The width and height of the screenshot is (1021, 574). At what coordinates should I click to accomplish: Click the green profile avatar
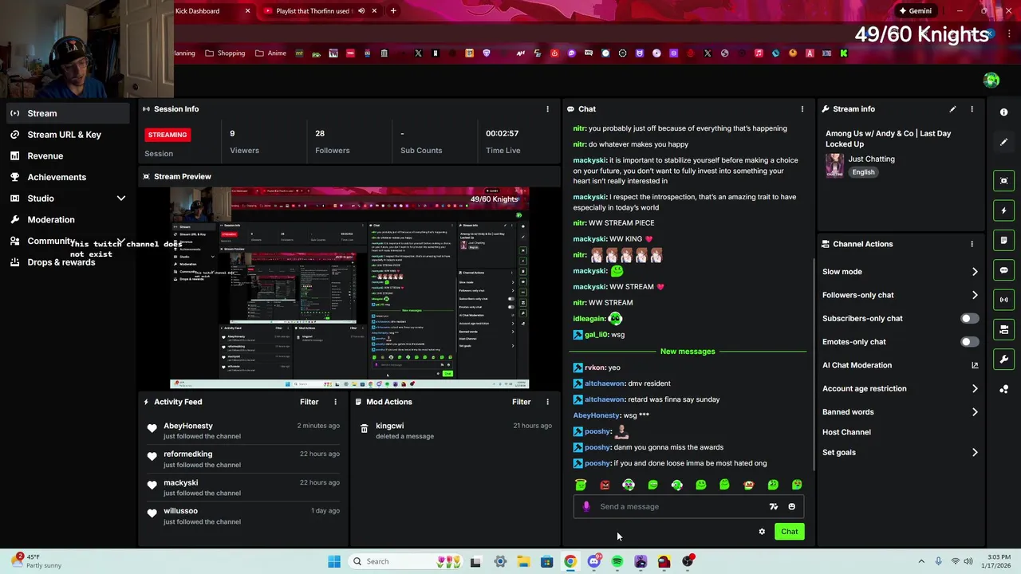(x=991, y=80)
